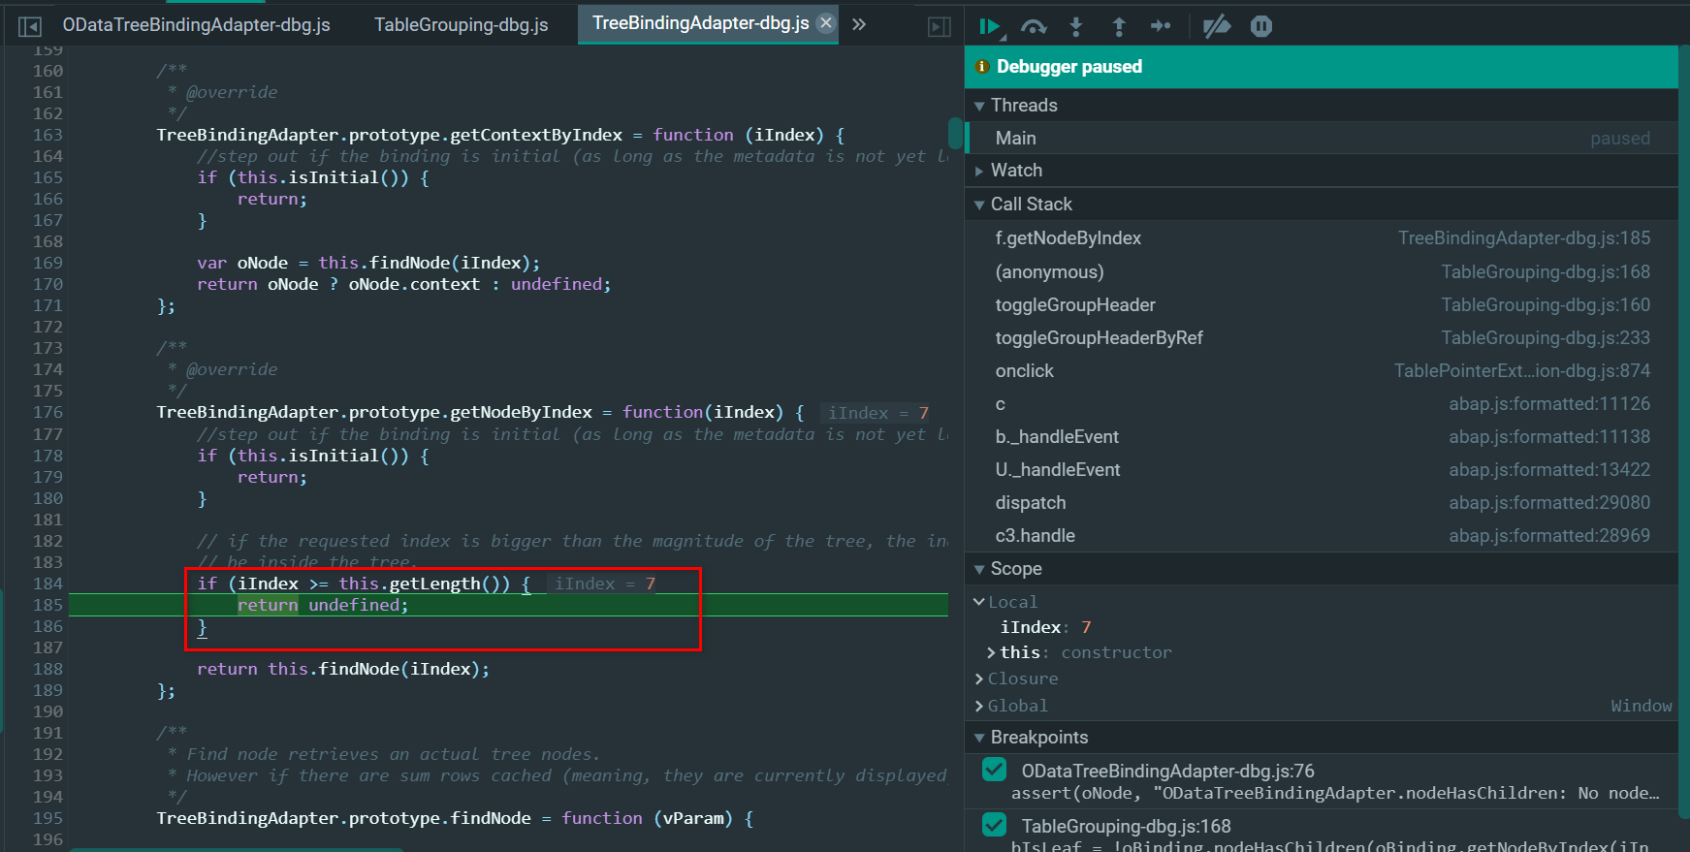
Task: Open abap.js:formatted:13422 location link
Action: 1549,470
